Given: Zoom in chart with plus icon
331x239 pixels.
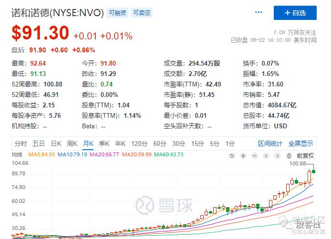Looking at the screenshot, I should tap(243, 156).
